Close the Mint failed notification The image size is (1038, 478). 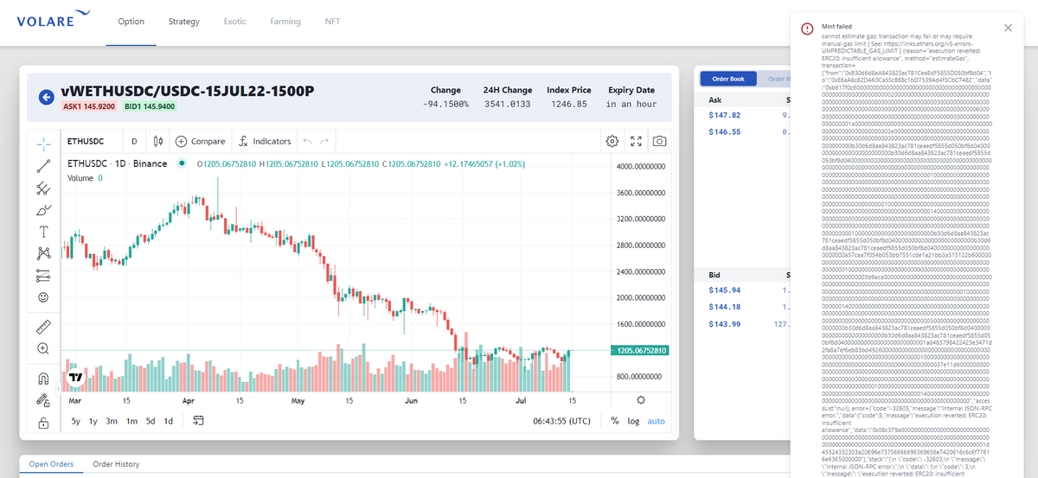[x=1008, y=28]
